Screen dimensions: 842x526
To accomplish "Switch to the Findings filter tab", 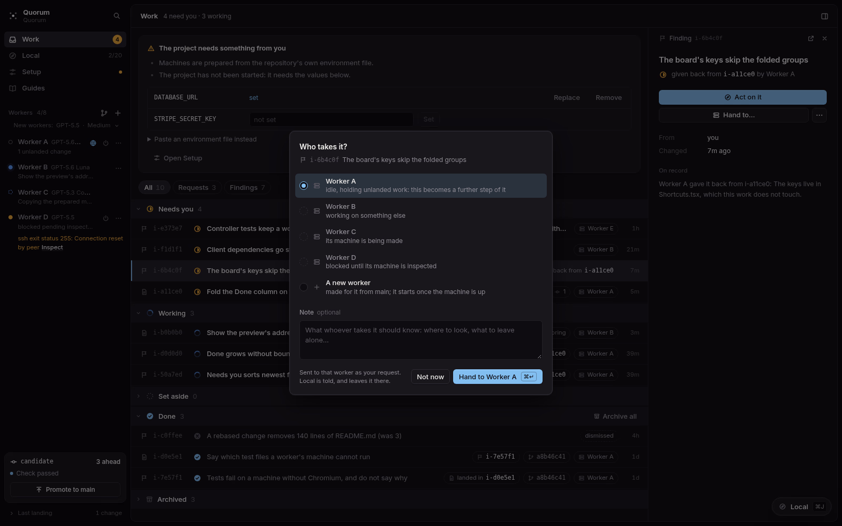I will coord(247,188).
